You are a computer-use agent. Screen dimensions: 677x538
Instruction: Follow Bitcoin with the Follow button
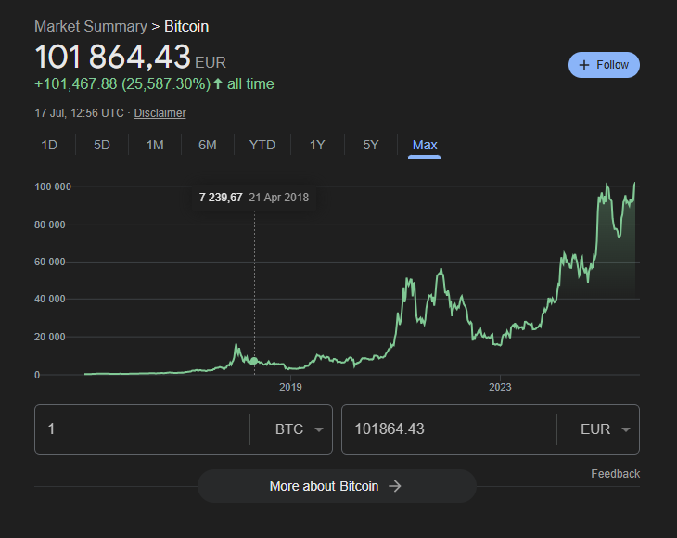604,65
